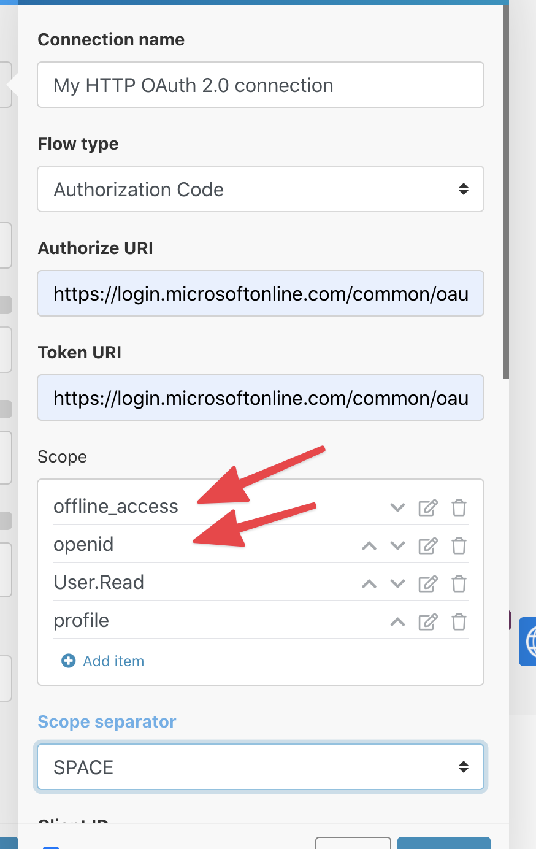536x849 pixels.
Task: Move offline_access scope down
Action: click(398, 508)
